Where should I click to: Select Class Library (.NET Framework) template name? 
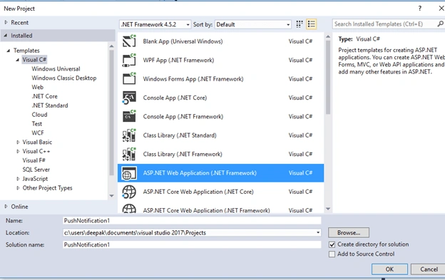click(183, 154)
